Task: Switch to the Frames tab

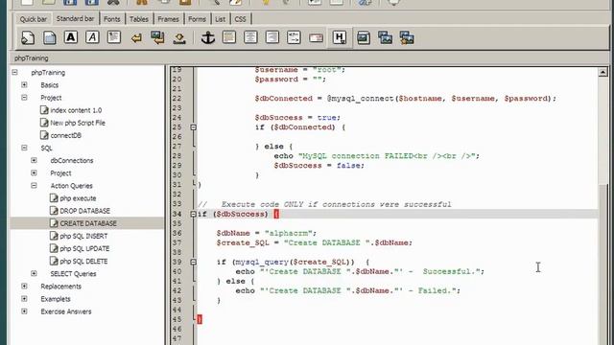Action: pyautogui.click(x=169, y=19)
